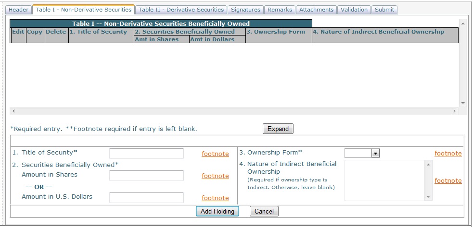The image size is (473, 227).
Task: Open the Remarks tab
Action: click(280, 10)
